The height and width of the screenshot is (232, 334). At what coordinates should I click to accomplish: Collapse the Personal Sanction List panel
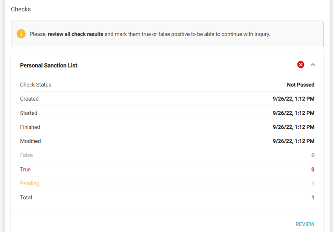(313, 65)
